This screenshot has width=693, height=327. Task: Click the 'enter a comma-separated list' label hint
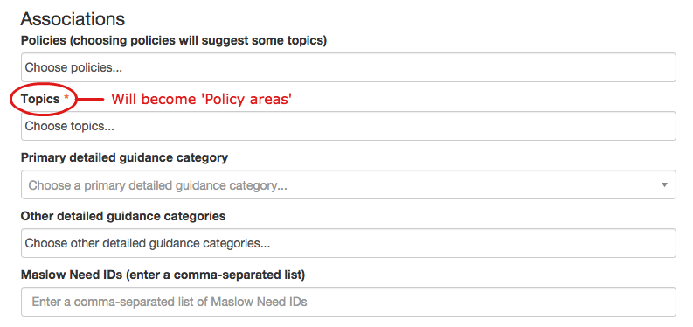pos(215,275)
